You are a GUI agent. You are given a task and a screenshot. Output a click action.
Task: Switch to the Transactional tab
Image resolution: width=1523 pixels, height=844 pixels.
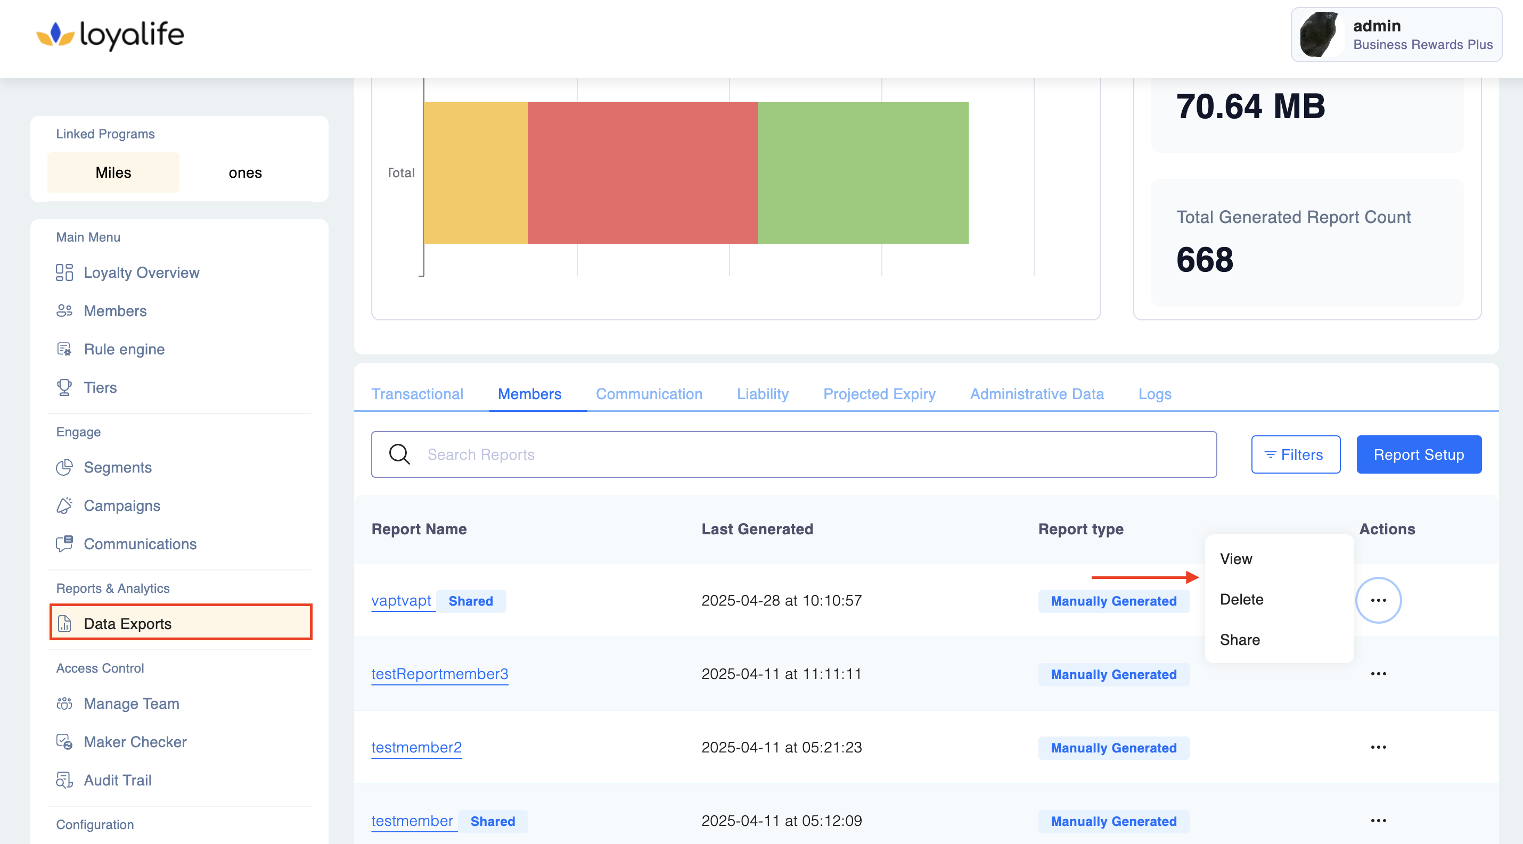pos(417,394)
